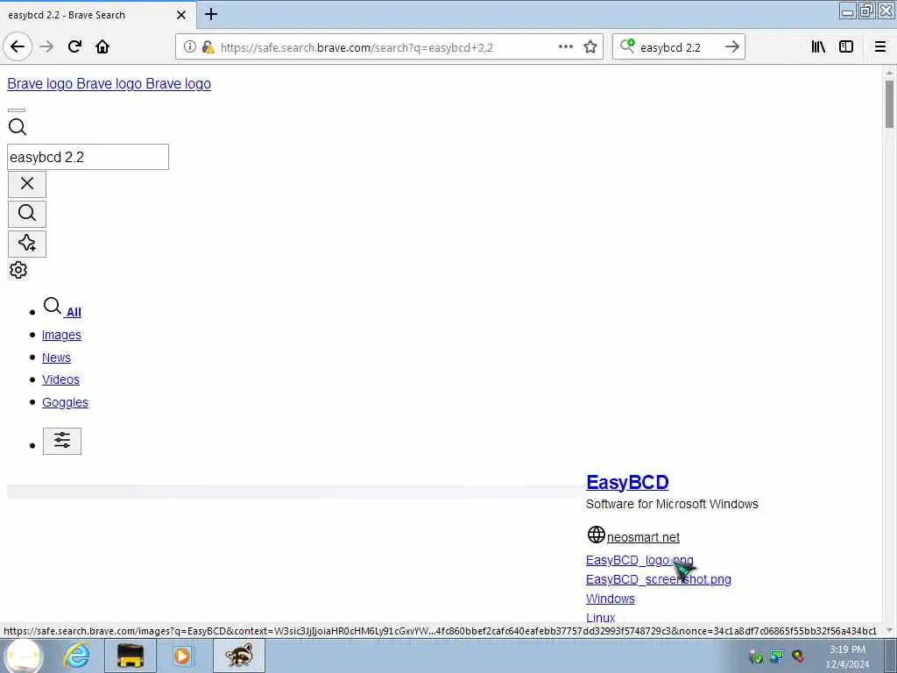Follow the Windows link
Screen dimensions: 897x673
[610, 599]
